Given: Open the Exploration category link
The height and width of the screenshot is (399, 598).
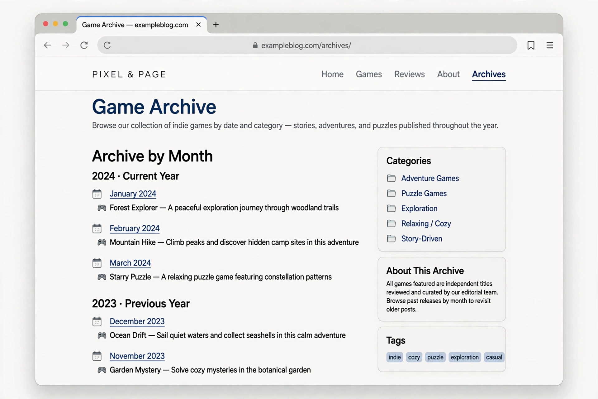Looking at the screenshot, I should click(419, 209).
